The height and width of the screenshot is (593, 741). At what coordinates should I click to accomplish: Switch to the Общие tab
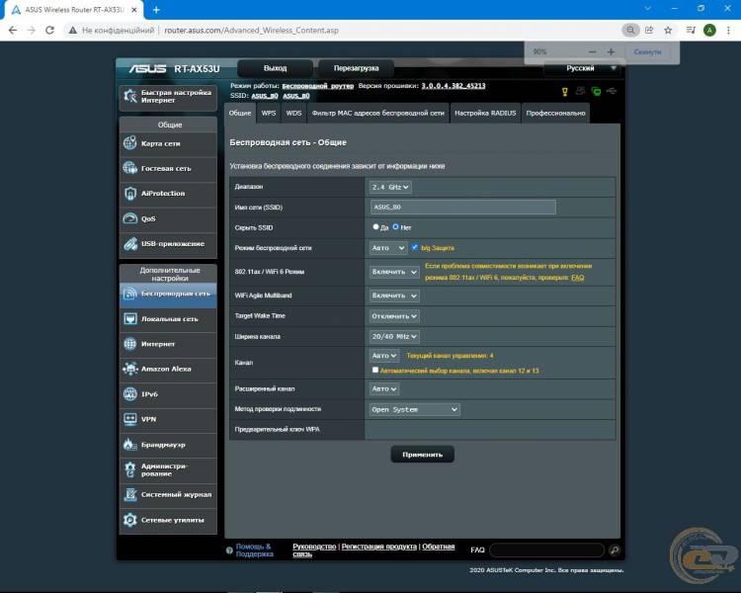coord(240,113)
